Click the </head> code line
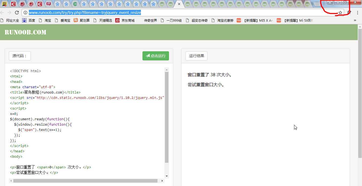This screenshot has height=186, width=362. (x=17, y=151)
